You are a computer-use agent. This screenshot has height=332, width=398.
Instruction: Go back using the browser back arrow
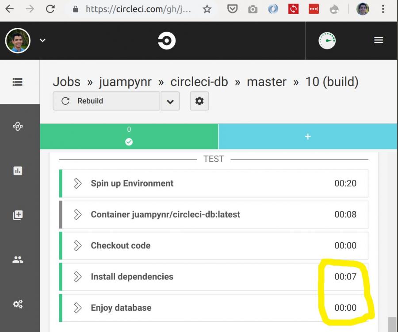click(9, 9)
